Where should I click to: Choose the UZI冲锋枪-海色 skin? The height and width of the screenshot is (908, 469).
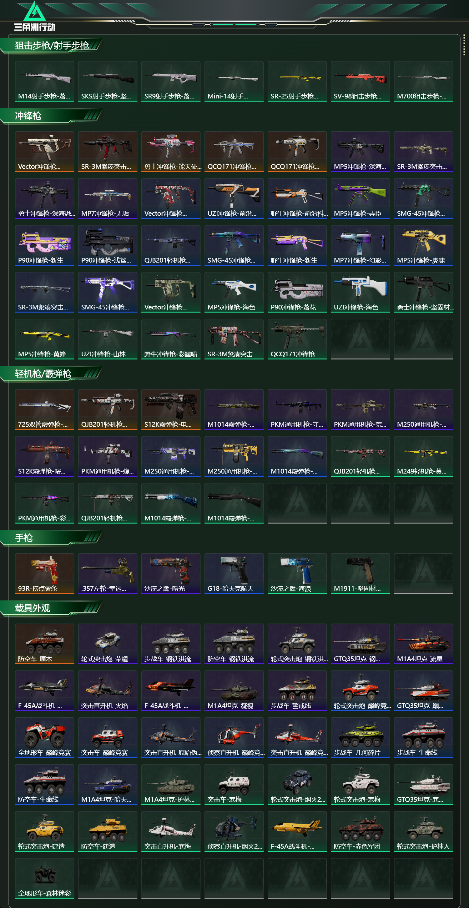click(360, 292)
